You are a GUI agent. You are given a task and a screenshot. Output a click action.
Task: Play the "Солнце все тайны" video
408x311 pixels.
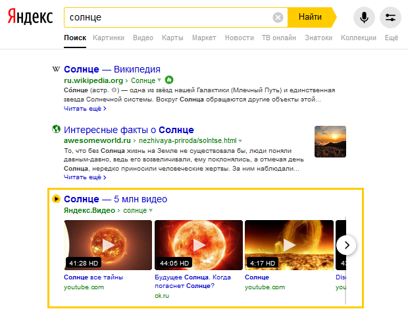click(x=108, y=245)
